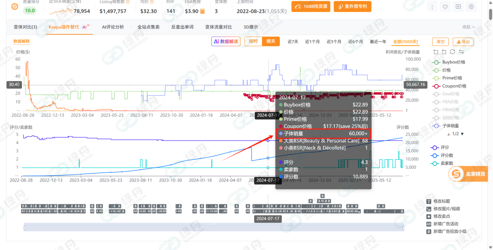This screenshot has height=250, width=493.
Task: Select the 近1个月 time range
Action: pos(312,42)
